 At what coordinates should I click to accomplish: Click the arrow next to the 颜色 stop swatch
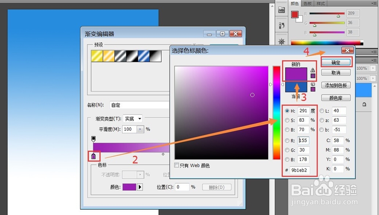(x=140, y=187)
